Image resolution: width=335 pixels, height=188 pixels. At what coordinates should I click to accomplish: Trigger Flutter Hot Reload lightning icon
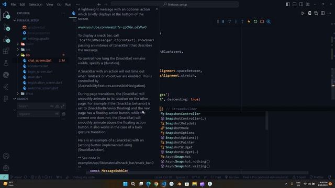(x=249, y=21)
